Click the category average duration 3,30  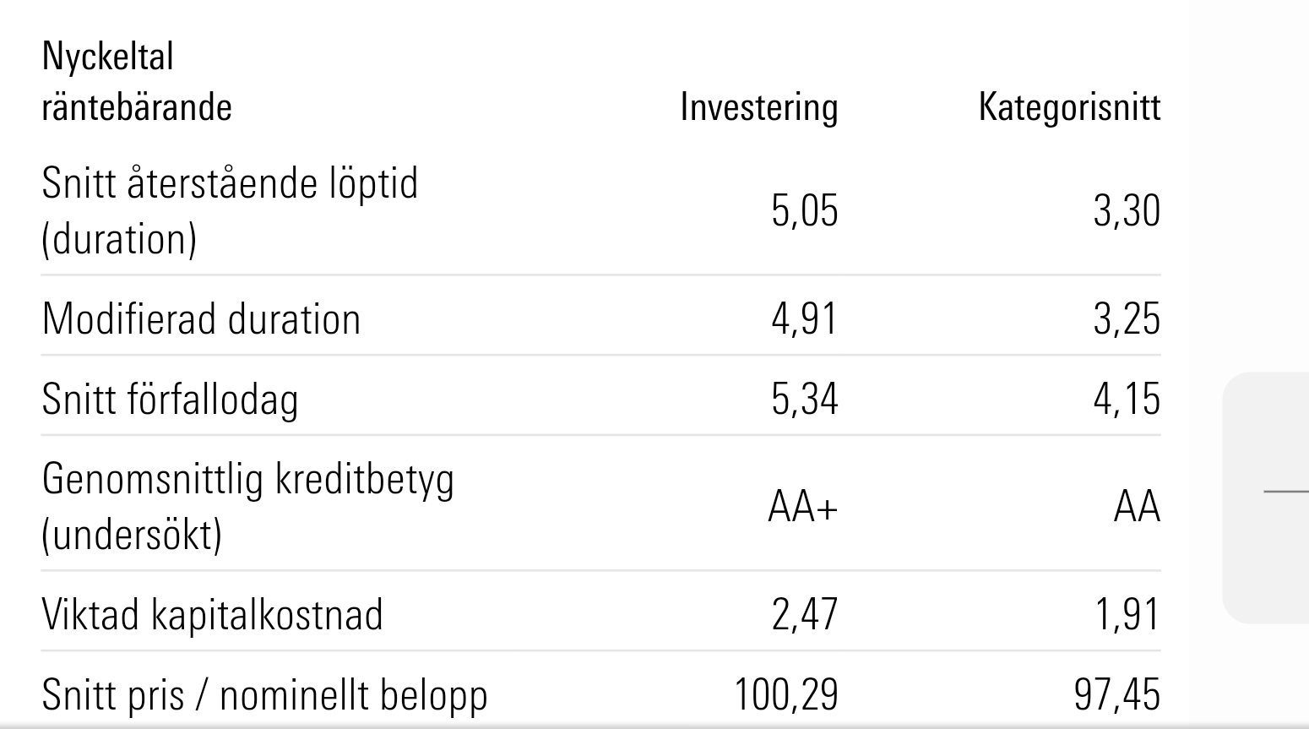(1127, 210)
